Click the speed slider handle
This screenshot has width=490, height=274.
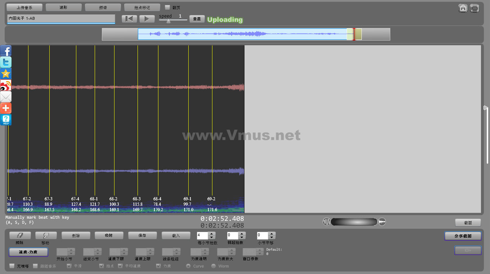[x=168, y=21]
